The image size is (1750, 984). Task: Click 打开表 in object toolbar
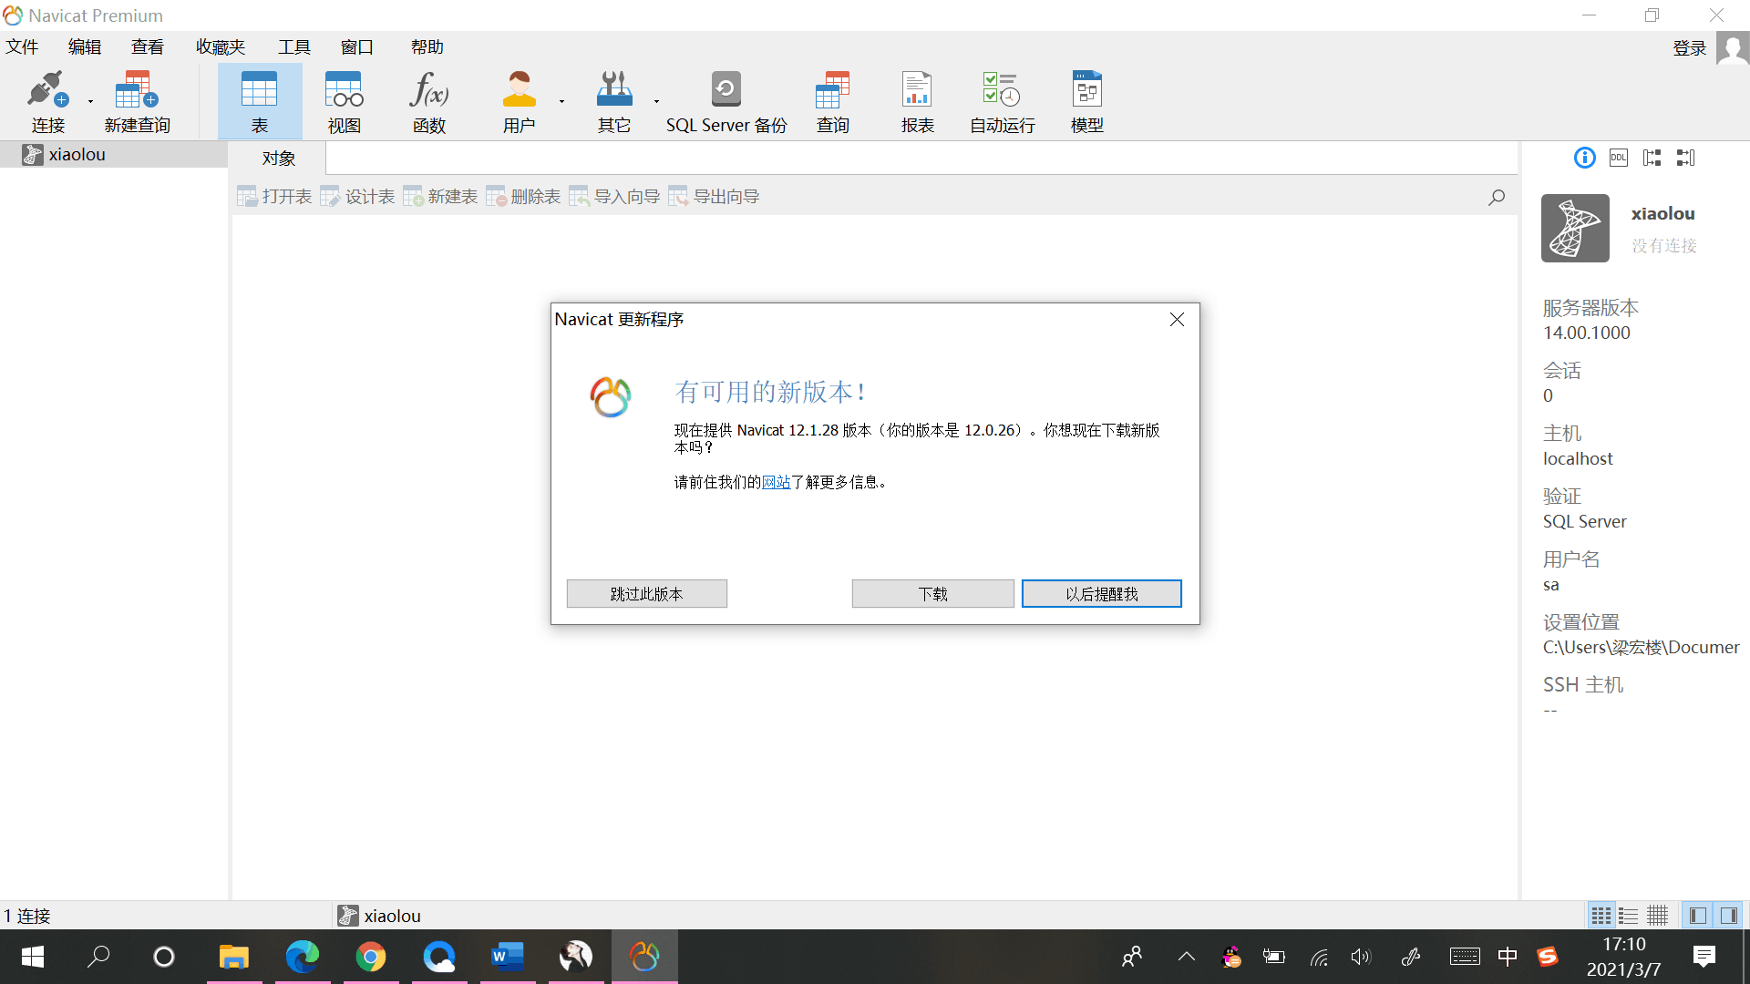[274, 197]
